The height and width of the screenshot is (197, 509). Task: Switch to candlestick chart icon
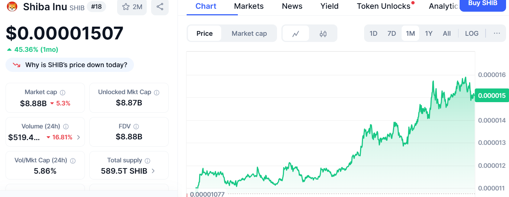(x=323, y=34)
